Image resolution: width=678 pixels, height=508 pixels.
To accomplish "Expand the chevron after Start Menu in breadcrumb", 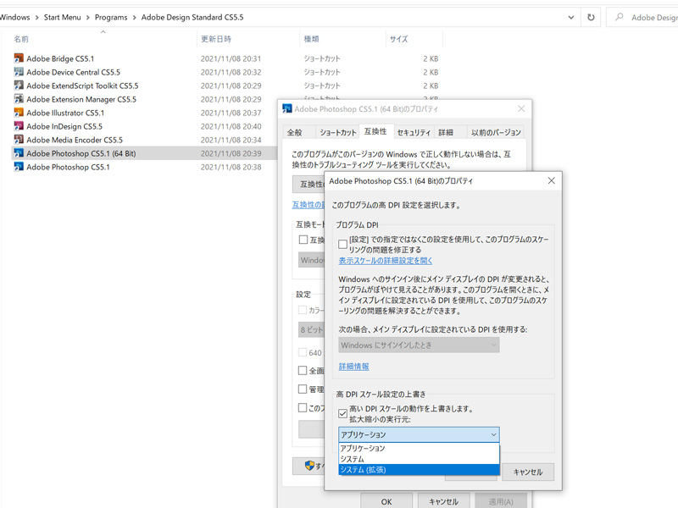I will (x=88, y=17).
